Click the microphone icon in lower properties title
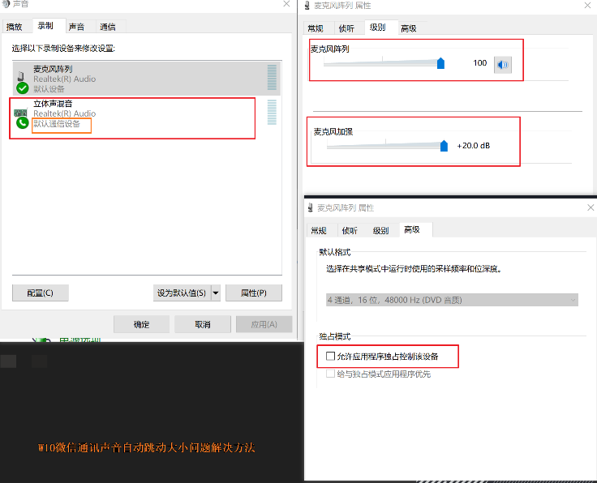The image size is (597, 483). (311, 207)
